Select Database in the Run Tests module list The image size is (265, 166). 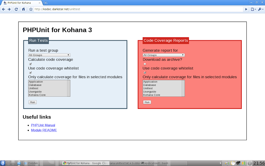point(48,85)
